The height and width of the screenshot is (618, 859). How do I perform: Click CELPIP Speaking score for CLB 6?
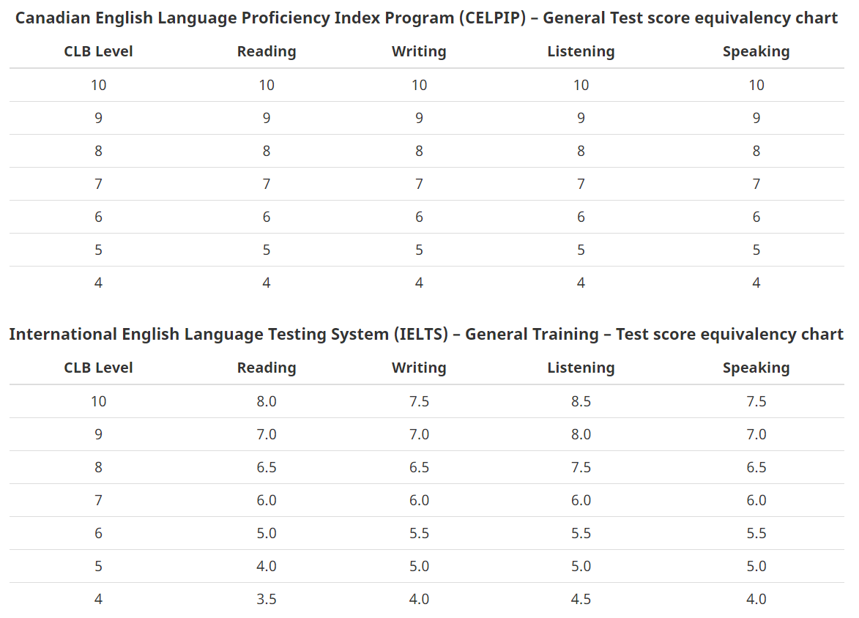756,217
